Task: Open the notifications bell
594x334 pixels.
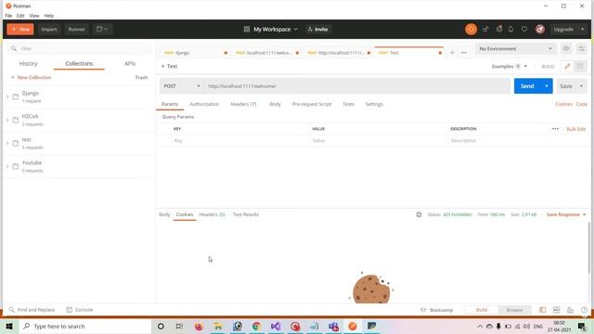Action: pos(510,29)
